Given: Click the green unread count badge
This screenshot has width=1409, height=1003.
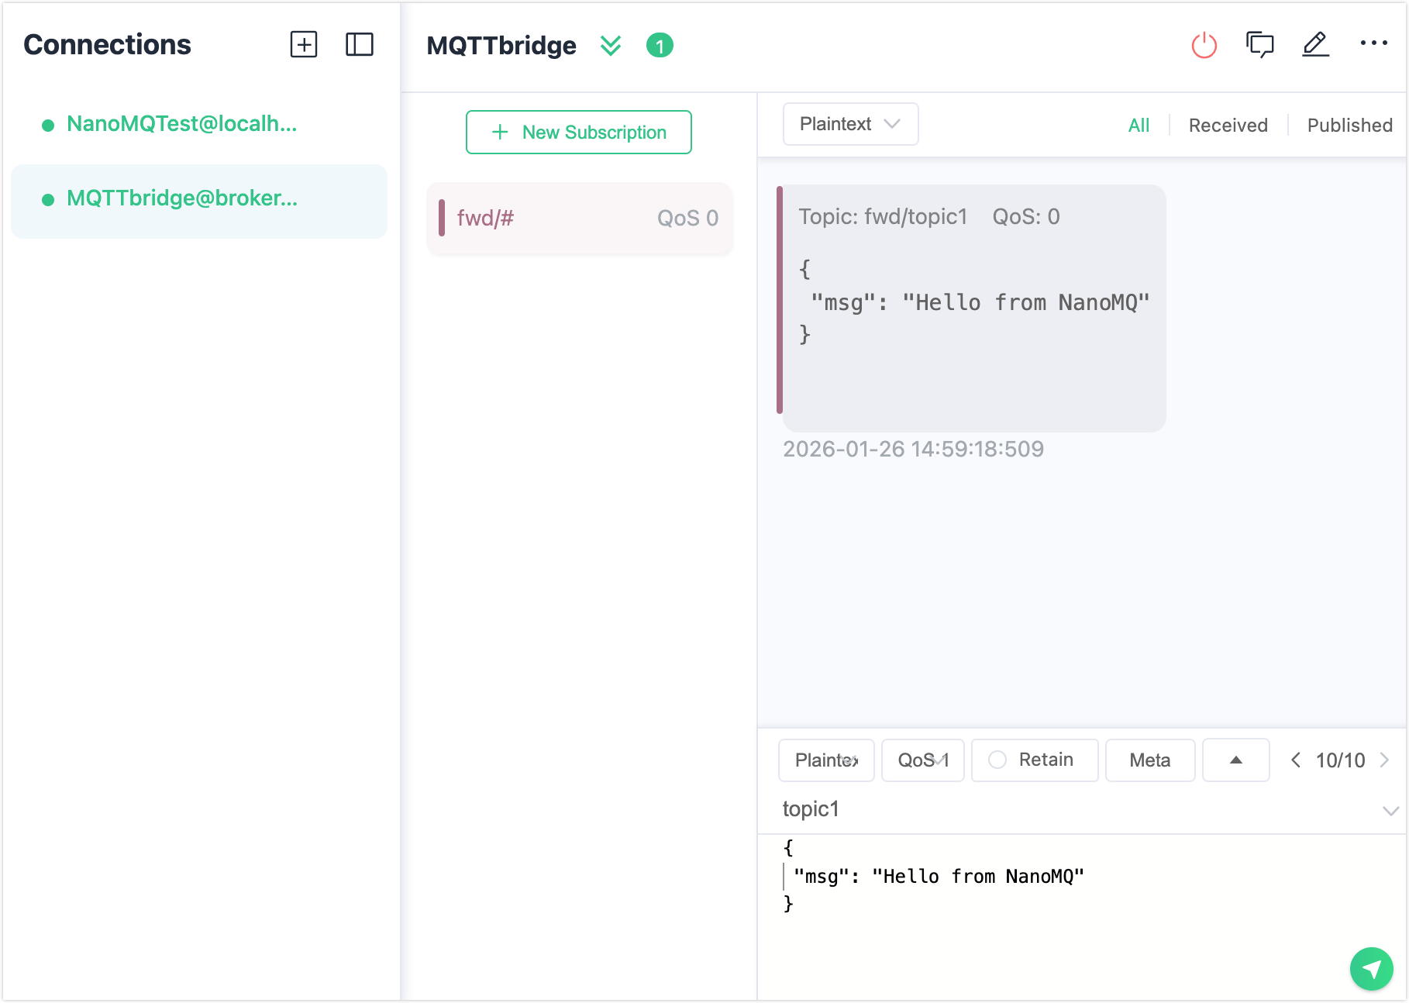Looking at the screenshot, I should point(660,46).
